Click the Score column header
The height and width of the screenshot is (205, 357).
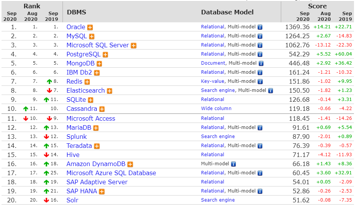317,6
